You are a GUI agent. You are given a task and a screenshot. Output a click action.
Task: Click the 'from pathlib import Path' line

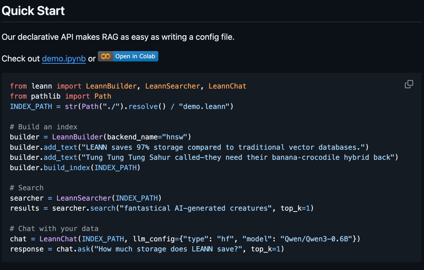click(61, 96)
